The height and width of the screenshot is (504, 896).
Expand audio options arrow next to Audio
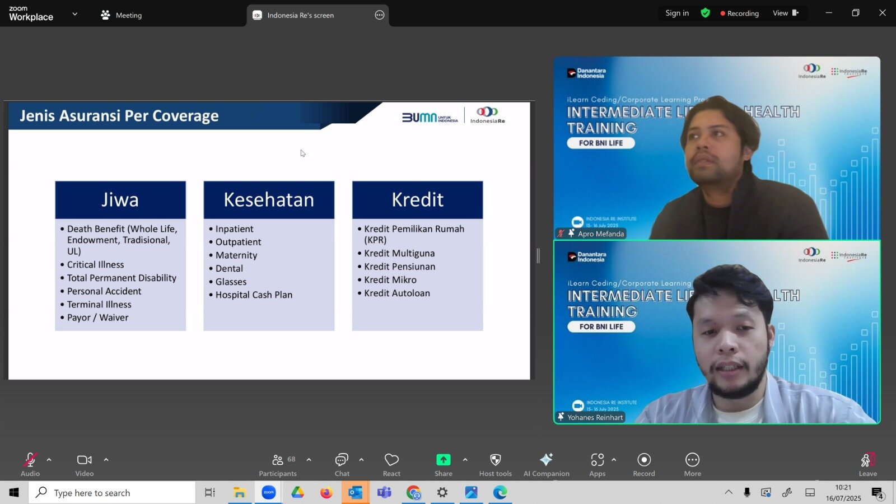click(x=49, y=460)
